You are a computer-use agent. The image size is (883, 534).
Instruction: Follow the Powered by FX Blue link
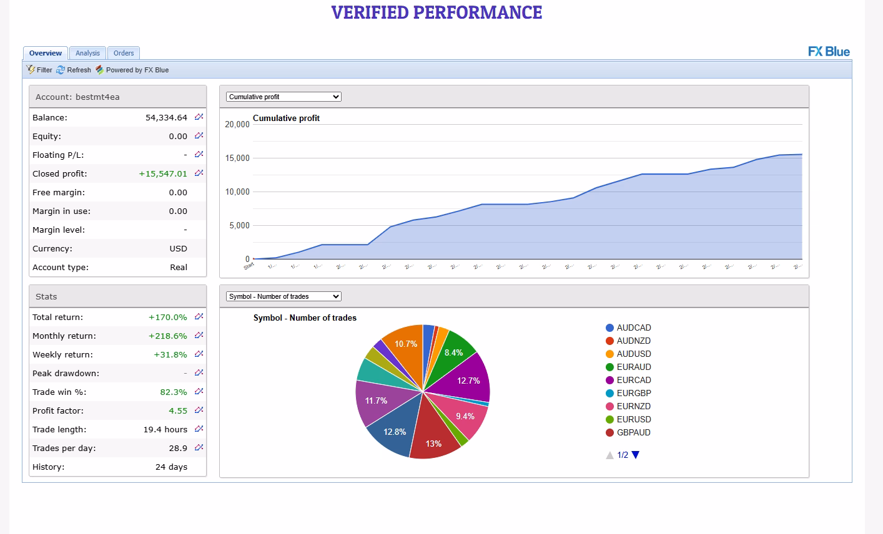(x=132, y=70)
